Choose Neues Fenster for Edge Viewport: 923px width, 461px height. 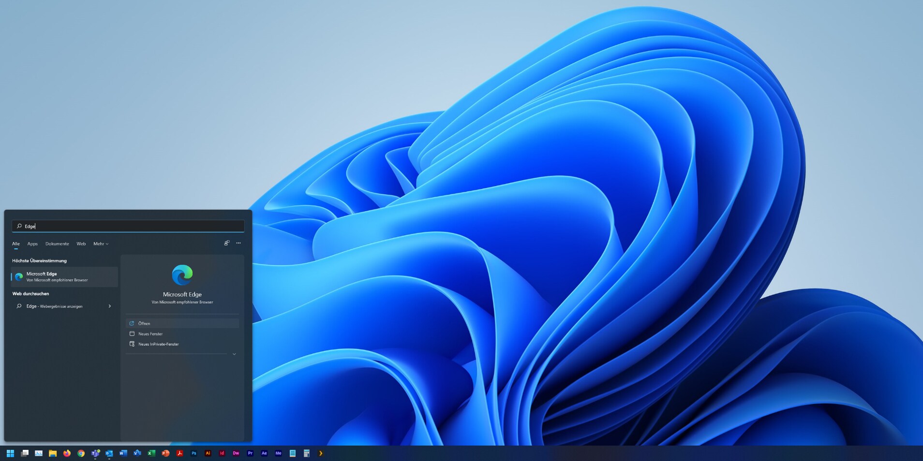(x=182, y=334)
